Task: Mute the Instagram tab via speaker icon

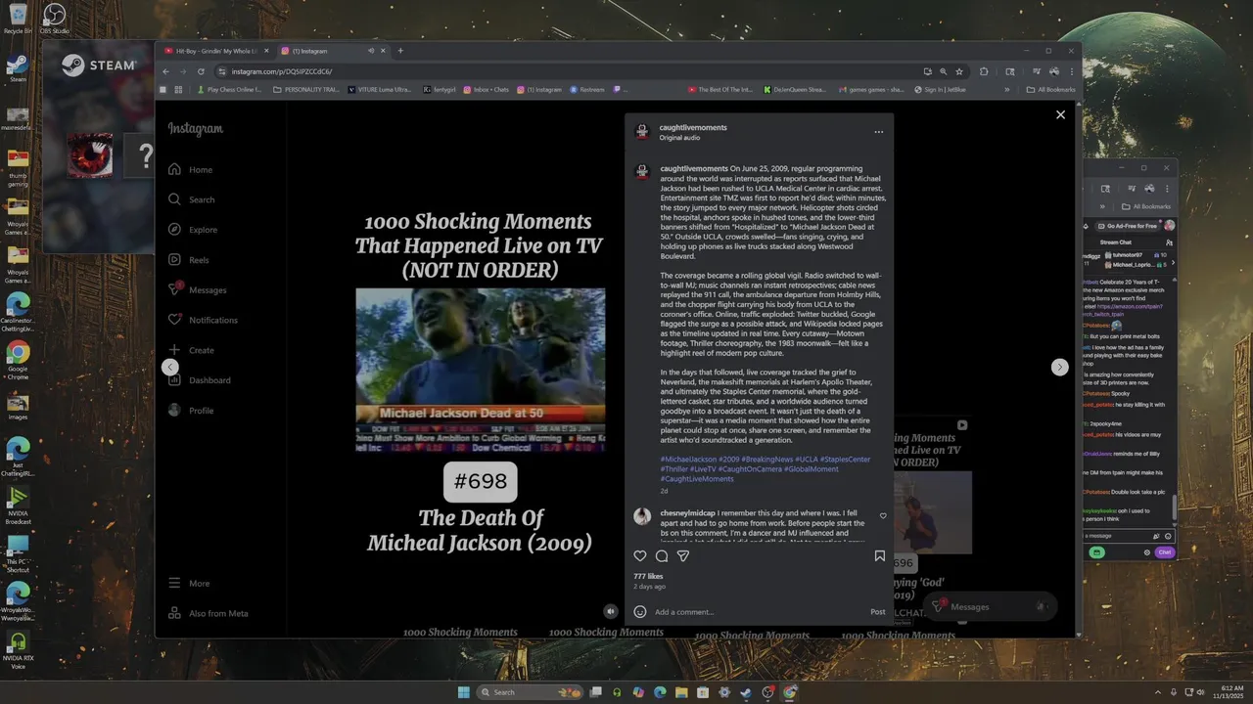Action: (371, 51)
